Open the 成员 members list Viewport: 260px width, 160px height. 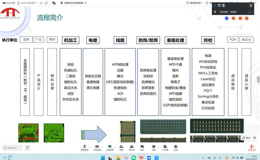tap(131, 147)
